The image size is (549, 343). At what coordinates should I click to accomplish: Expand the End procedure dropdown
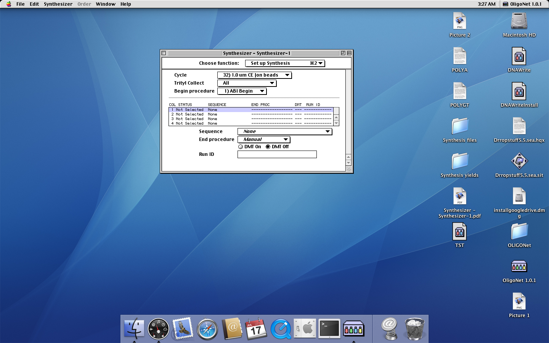pyautogui.click(x=264, y=139)
